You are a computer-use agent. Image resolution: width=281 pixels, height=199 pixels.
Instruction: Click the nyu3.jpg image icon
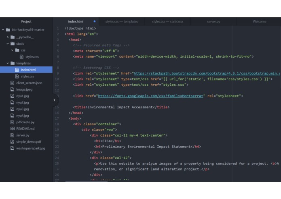tap(12, 109)
